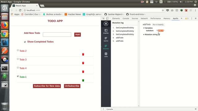Viewport: 198px width, 111px height.
Task: Activate the inspect element picker in DevTools
Action: click(103, 18)
